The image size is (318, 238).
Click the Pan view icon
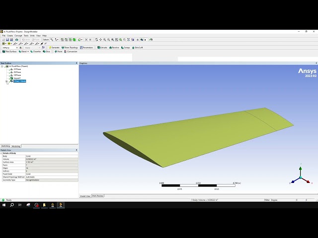click(100, 40)
